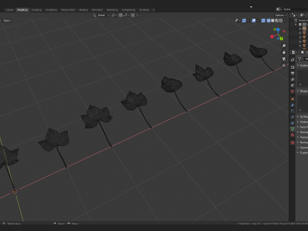This screenshot has width=308, height=231.
Task: Open shading options dropdown arrow
Action: tap(285, 21)
